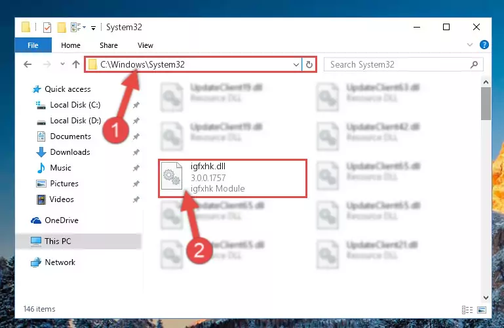This screenshot has width=504, height=328.
Task: Click the scrollbar up arrow
Action: pos(486,82)
